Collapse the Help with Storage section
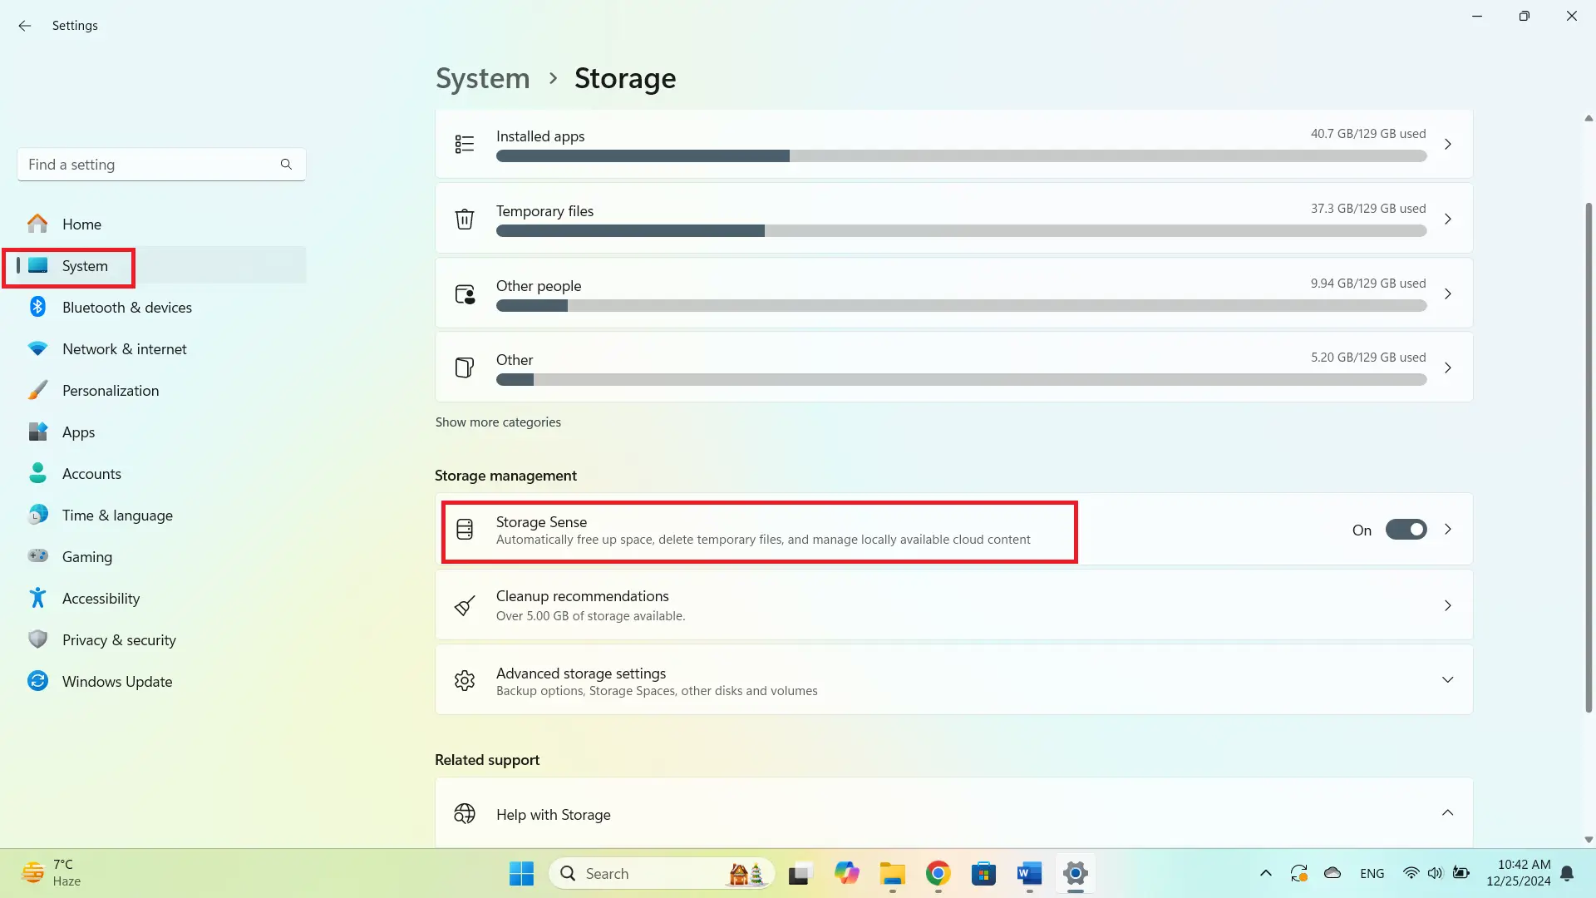The width and height of the screenshot is (1596, 898). click(x=1447, y=812)
